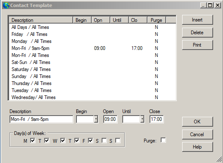Enable the Saturday checkbox after F
The width and height of the screenshot is (223, 163).
pos(104,141)
